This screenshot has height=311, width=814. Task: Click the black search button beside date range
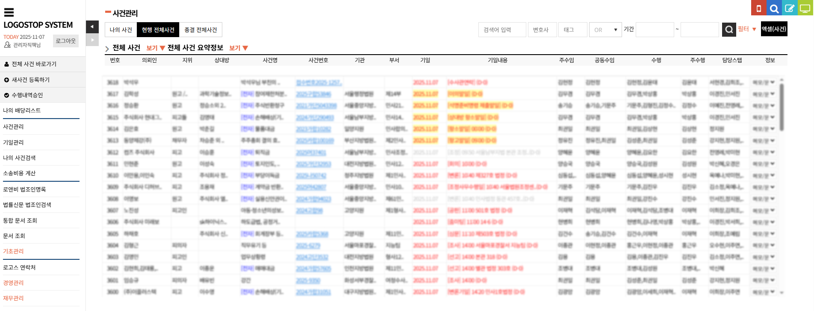[729, 29]
